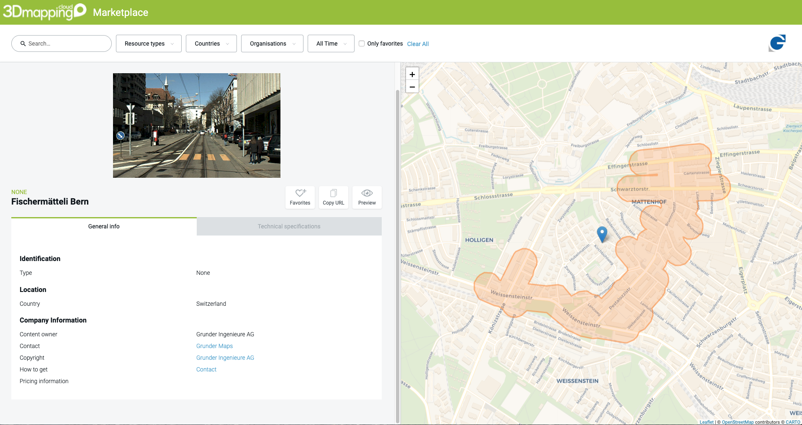Screen dimensions: 802x425
Task: Click the street view thumbnail image
Action: (197, 125)
